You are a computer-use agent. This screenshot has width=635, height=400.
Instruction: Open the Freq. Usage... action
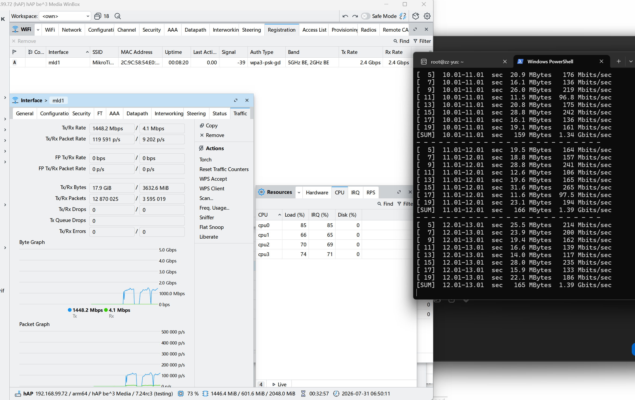point(214,208)
